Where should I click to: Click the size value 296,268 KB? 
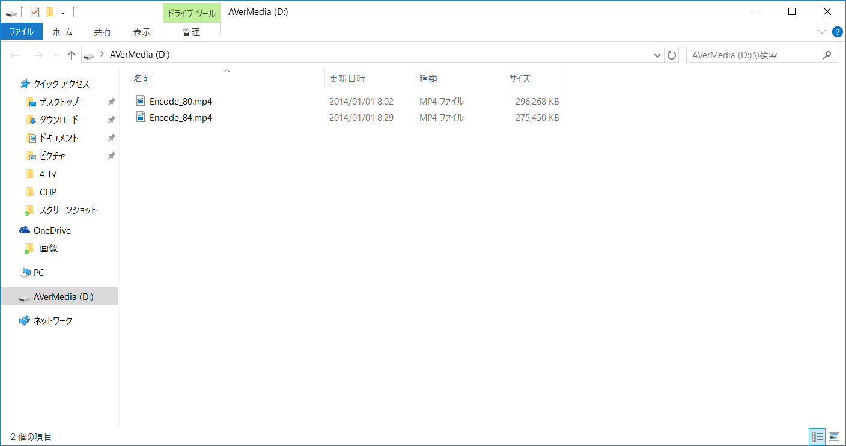click(x=537, y=101)
